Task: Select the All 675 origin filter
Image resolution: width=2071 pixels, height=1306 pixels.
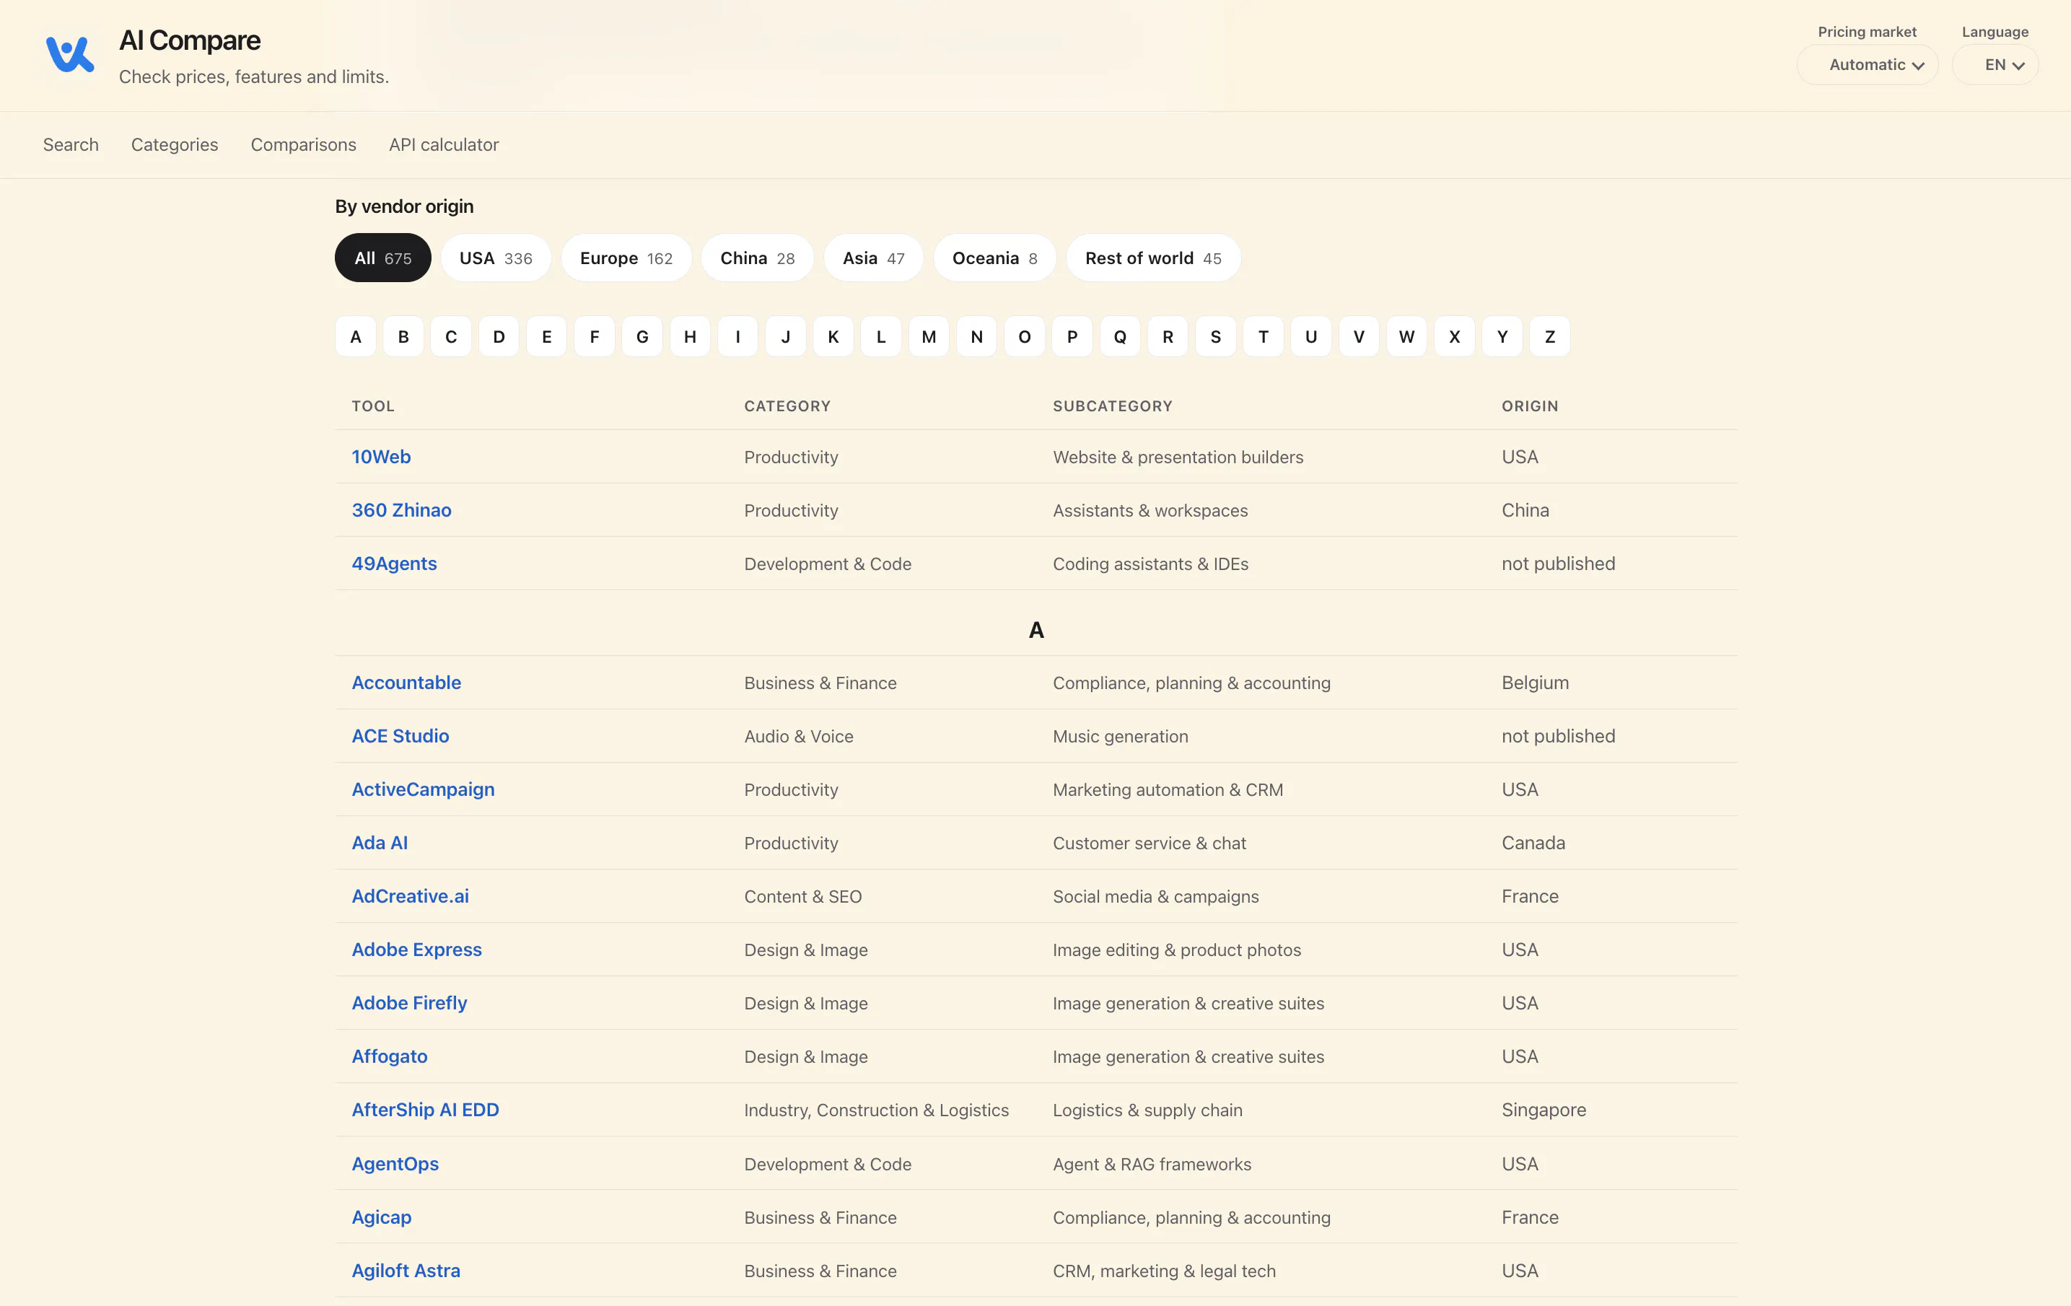Action: 382,258
